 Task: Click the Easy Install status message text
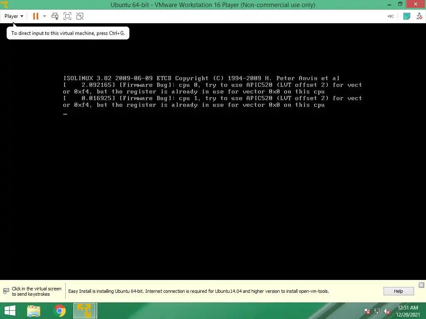click(x=198, y=291)
